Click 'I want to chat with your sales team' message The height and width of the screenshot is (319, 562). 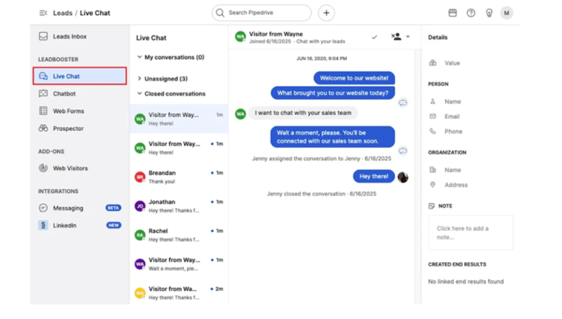tap(303, 113)
